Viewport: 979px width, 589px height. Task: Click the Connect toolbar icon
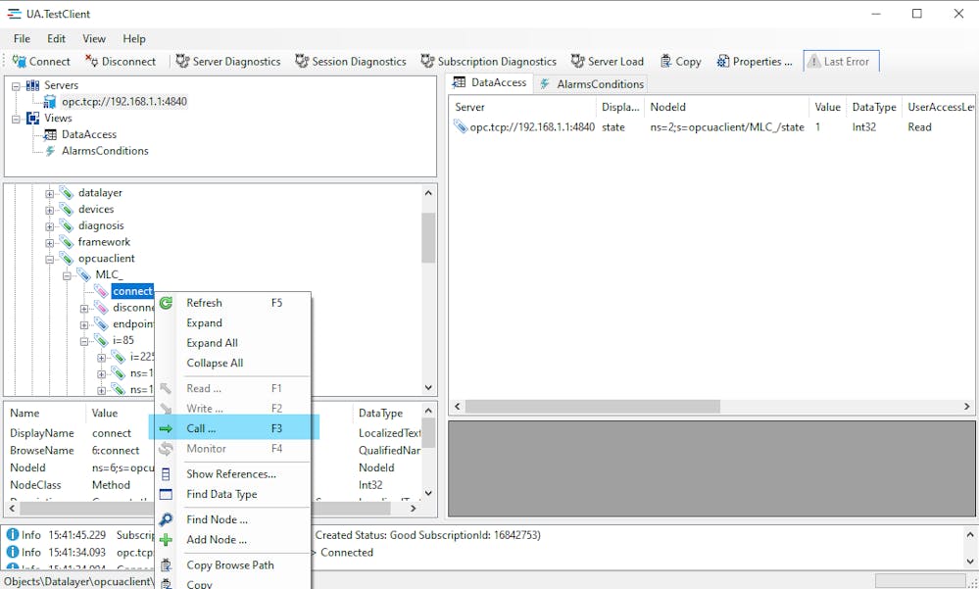(x=40, y=61)
